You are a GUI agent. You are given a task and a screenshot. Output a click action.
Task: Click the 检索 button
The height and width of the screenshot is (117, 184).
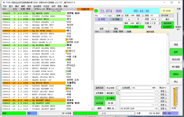coord(101,29)
